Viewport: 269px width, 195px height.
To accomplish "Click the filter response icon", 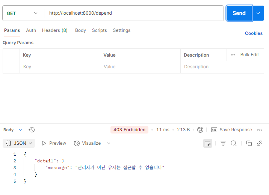I will [x=223, y=143].
